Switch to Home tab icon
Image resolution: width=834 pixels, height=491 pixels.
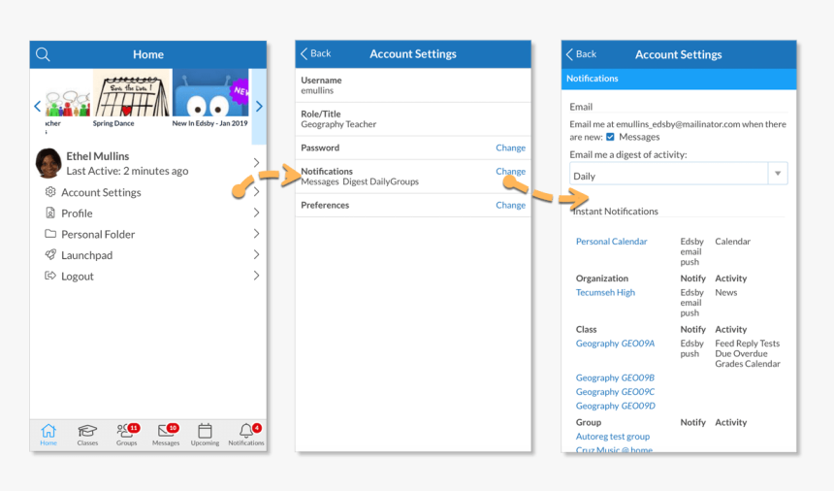coord(48,435)
